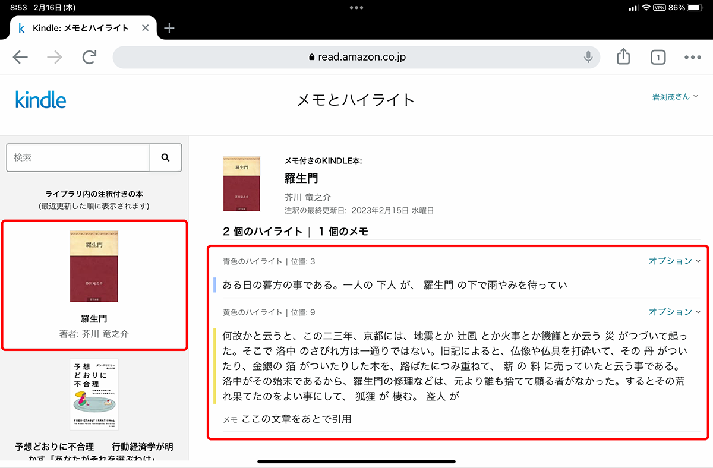Click the browser forward arrow
The height and width of the screenshot is (468, 713).
[x=55, y=57]
